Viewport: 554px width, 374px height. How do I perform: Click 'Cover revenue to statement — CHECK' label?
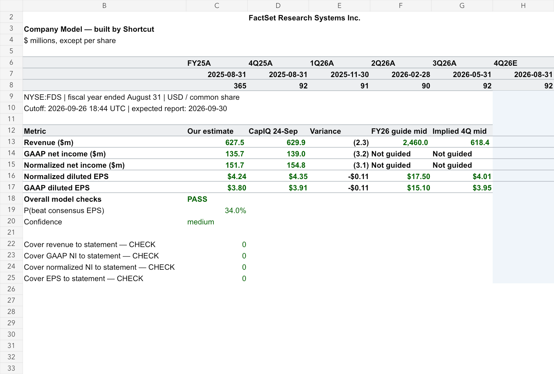[x=90, y=244]
